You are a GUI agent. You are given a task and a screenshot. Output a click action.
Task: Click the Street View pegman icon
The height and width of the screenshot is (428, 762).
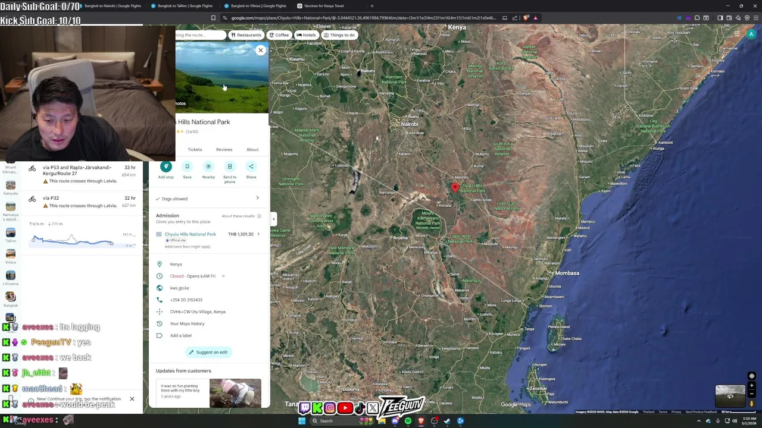[752, 404]
